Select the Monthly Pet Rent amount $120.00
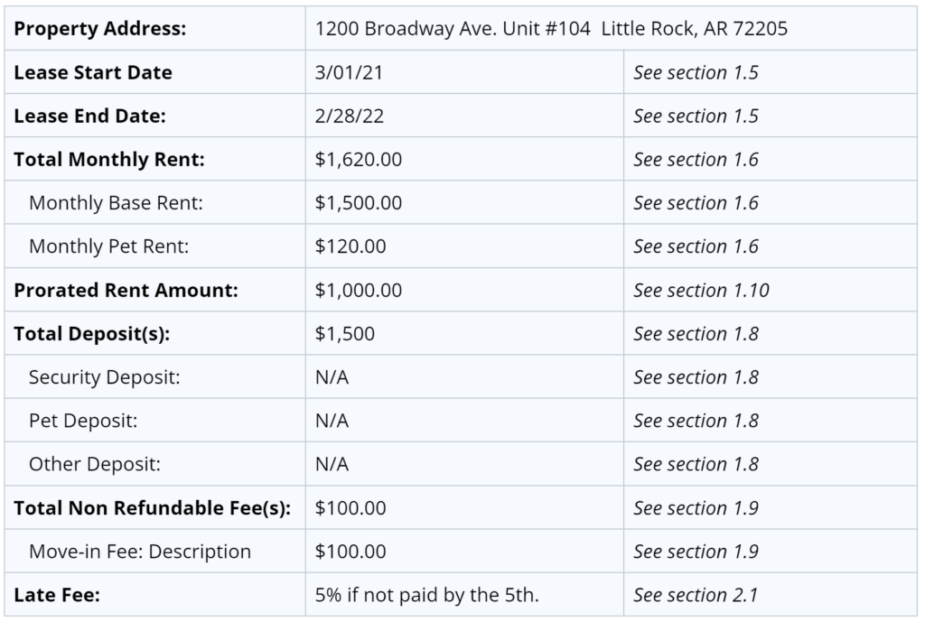The width and height of the screenshot is (925, 622). click(350, 246)
